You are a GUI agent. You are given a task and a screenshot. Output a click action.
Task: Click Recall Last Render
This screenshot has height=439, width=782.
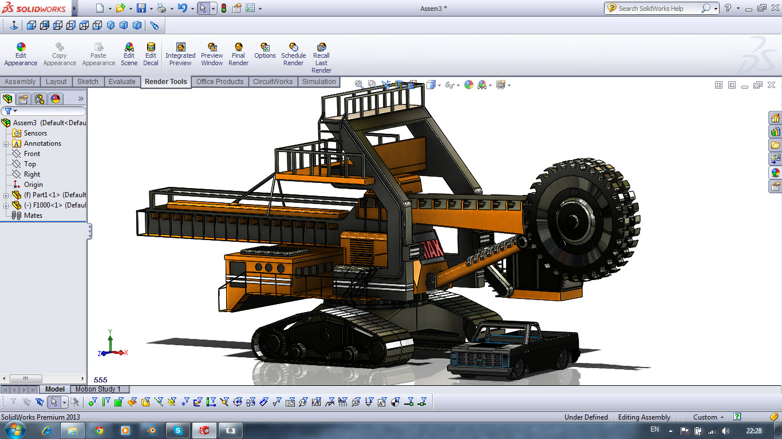point(321,58)
